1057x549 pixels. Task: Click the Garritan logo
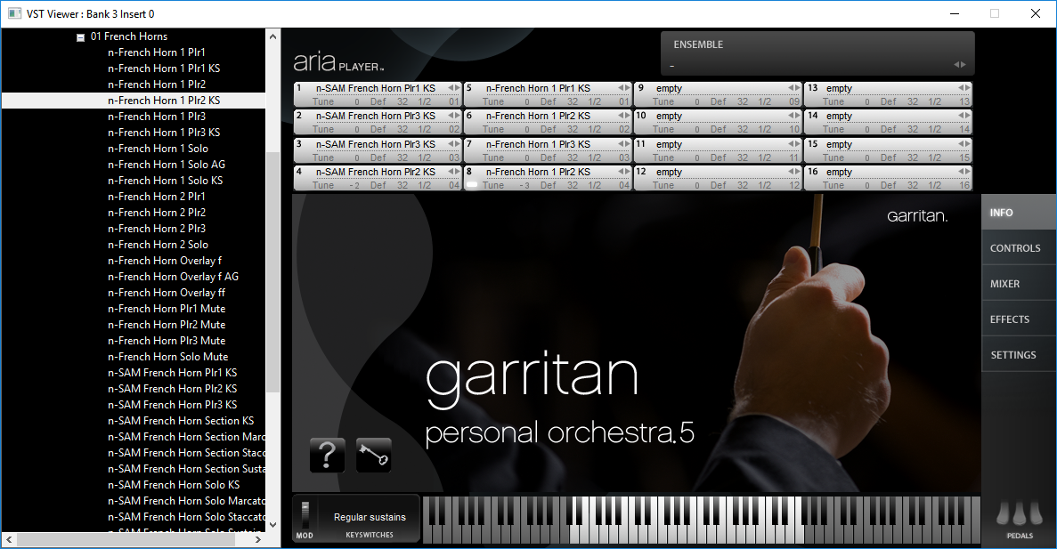pyautogui.click(x=917, y=216)
